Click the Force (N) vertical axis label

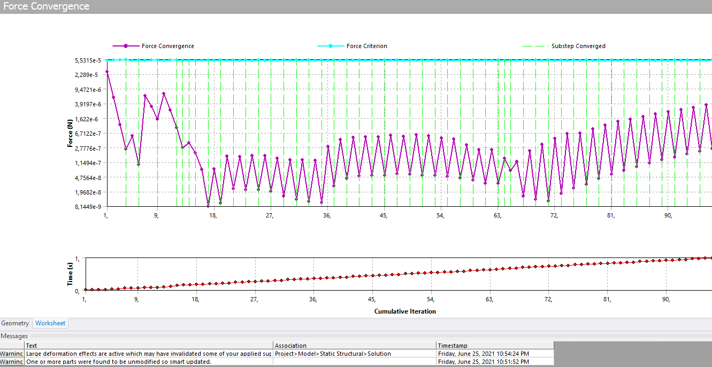pyautogui.click(x=70, y=134)
